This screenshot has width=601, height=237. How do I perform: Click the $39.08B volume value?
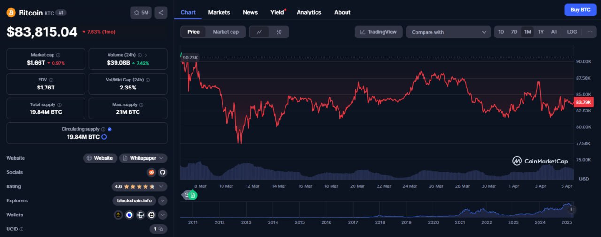coord(118,62)
